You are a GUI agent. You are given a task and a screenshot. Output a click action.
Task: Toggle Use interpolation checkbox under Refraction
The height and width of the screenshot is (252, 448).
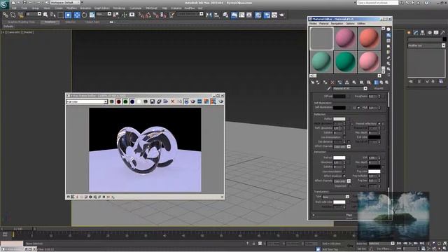[x=344, y=171]
